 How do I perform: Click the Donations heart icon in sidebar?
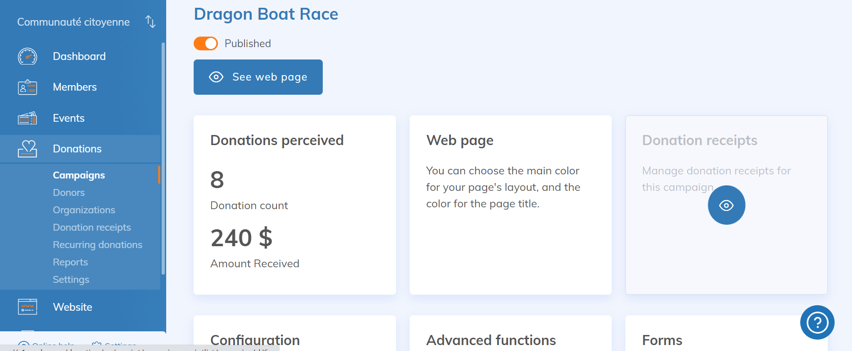click(27, 149)
